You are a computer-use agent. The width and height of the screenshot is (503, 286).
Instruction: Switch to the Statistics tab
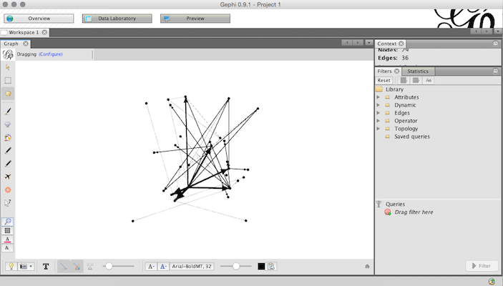(418, 71)
